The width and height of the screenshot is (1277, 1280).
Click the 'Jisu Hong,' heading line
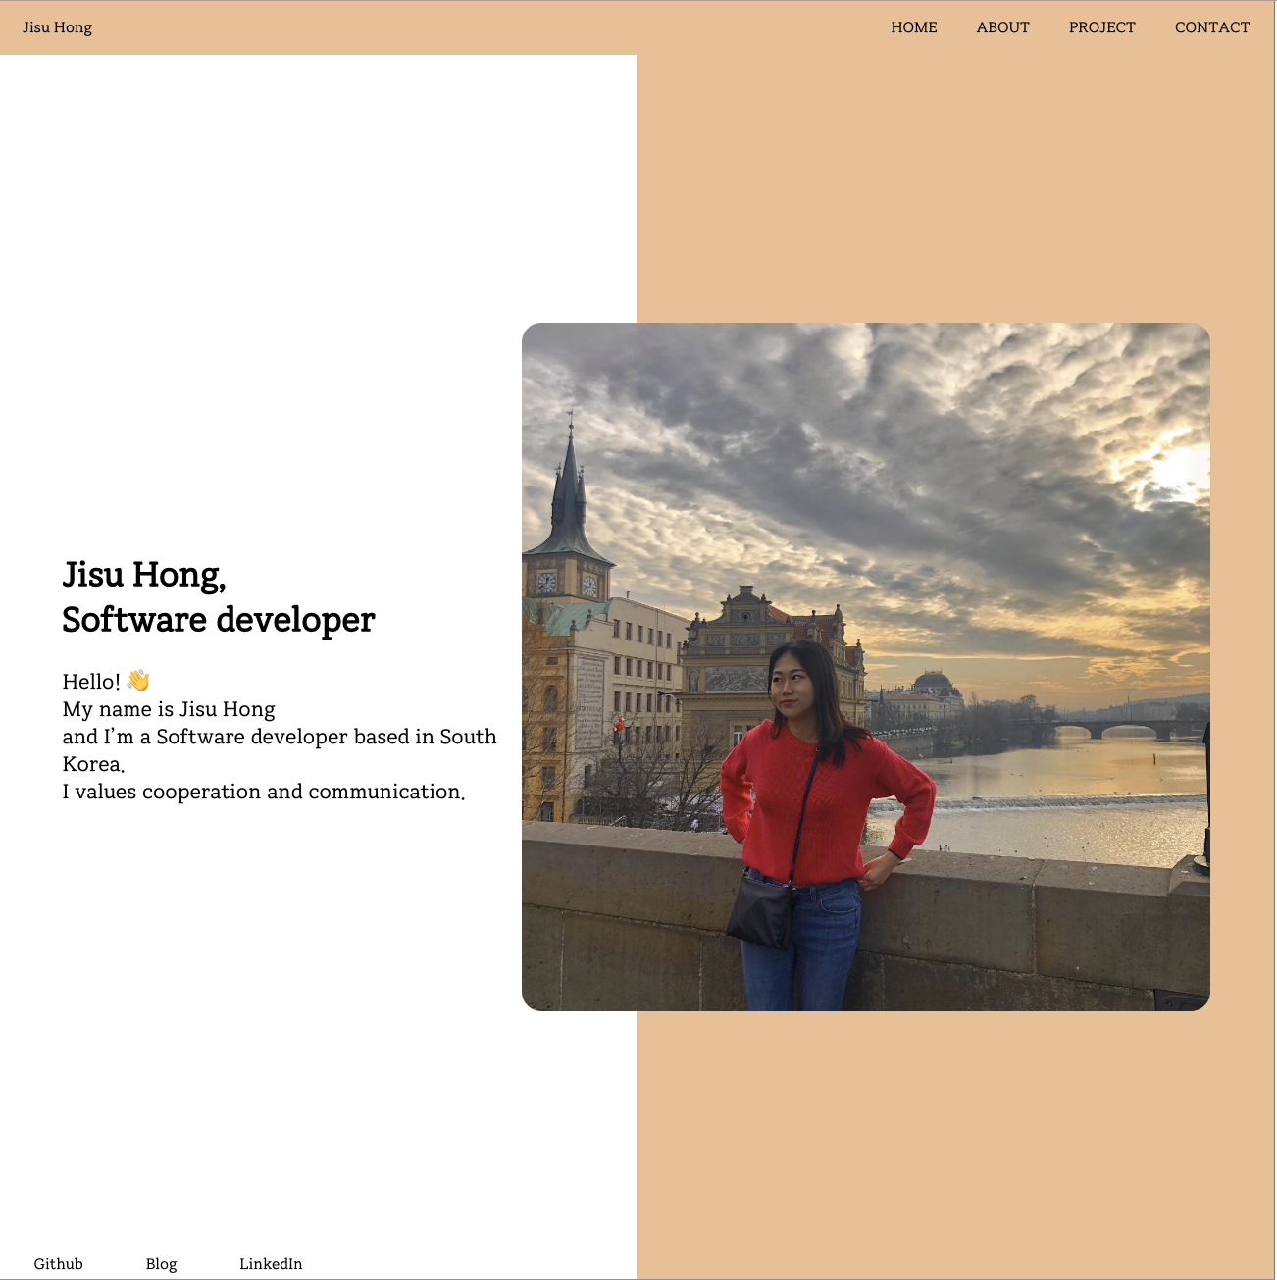144,575
